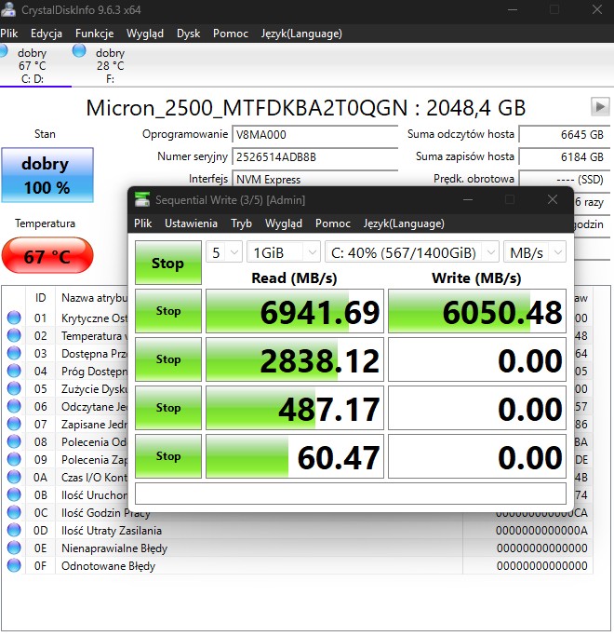Select the F: drive status orb

coord(79,50)
